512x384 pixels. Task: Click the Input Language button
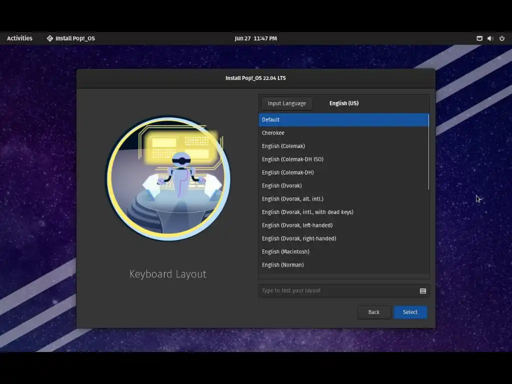coord(286,103)
